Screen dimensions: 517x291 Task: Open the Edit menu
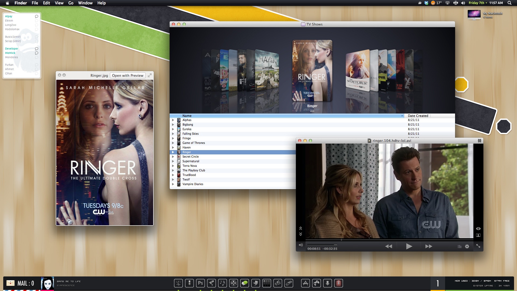tap(47, 3)
